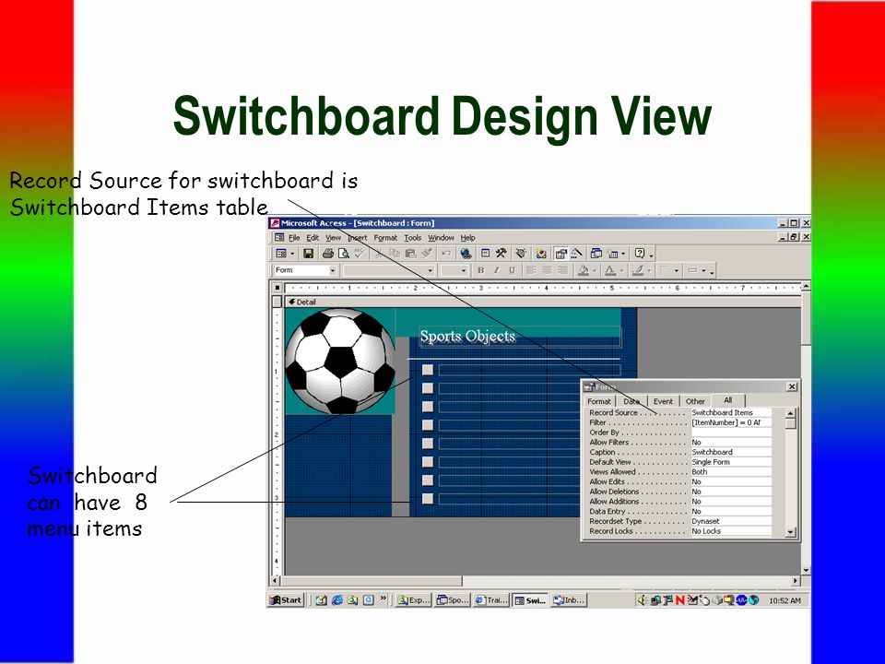This screenshot has height=664, width=885.
Task: Click the Paste clipboard icon
Action: coord(410,254)
